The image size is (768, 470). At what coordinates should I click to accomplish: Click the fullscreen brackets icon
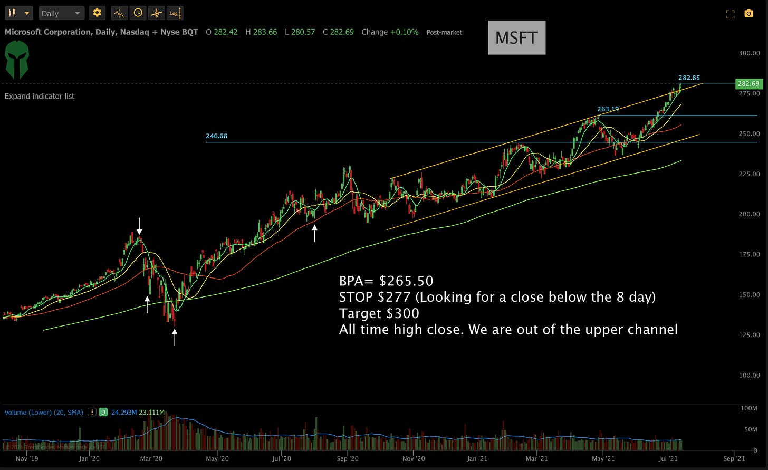[731, 14]
